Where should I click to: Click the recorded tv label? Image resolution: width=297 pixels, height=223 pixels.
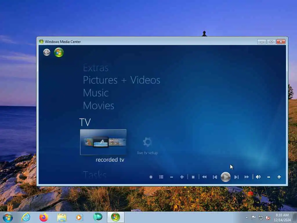[x=110, y=160]
